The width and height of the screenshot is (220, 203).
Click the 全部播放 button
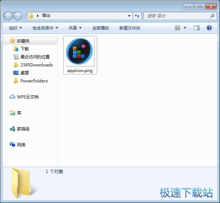click(x=101, y=28)
